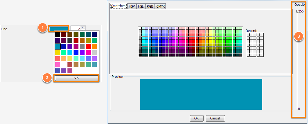Screen dimensions: 308x124
Task: Click the line width input field
Action: click(76, 29)
